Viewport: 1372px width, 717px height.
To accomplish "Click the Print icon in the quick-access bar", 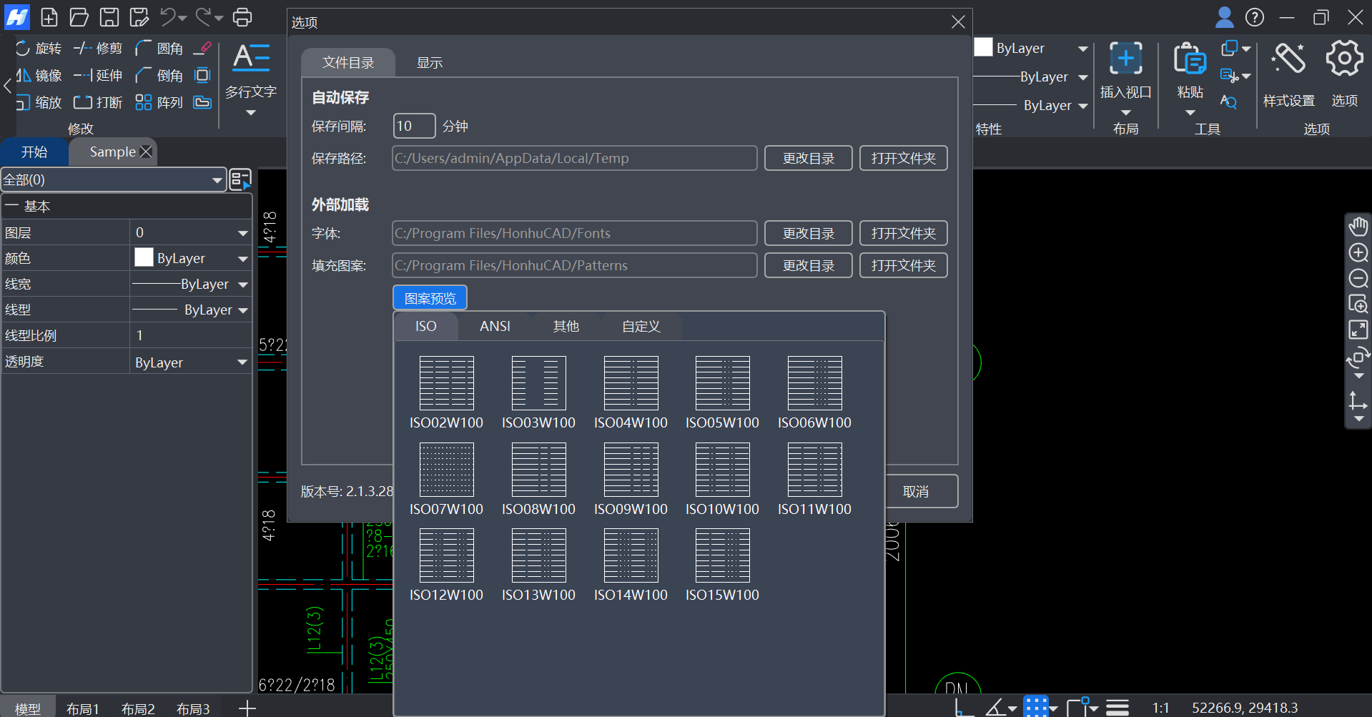I will pyautogui.click(x=242, y=17).
